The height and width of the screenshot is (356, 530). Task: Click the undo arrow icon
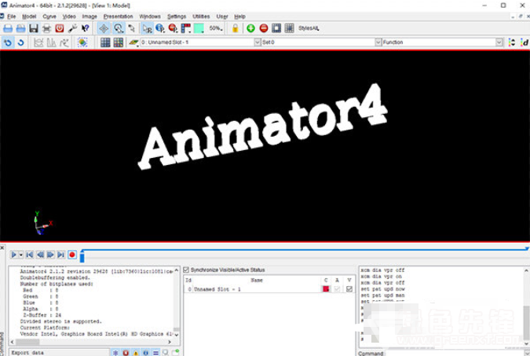click(x=8, y=42)
